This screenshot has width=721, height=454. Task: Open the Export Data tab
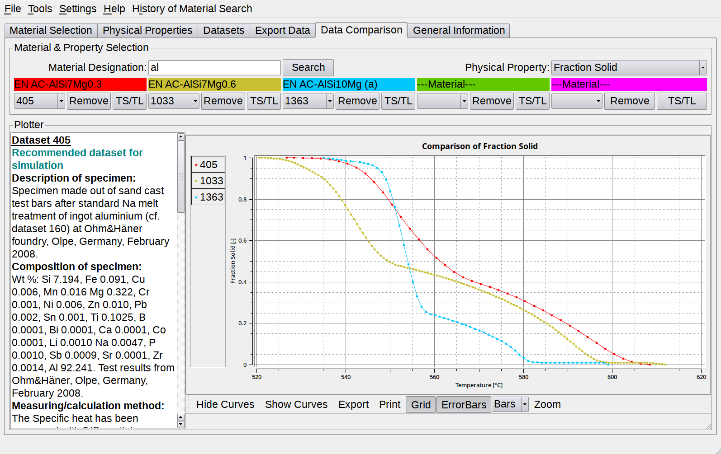point(282,30)
